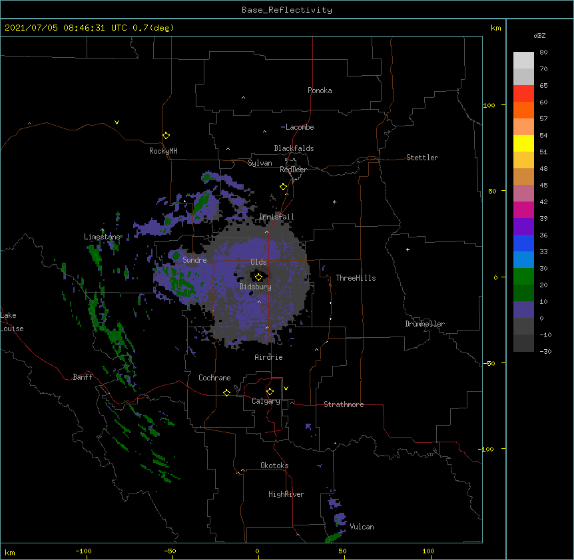Click the Base_Reflectivity title

coord(287,10)
